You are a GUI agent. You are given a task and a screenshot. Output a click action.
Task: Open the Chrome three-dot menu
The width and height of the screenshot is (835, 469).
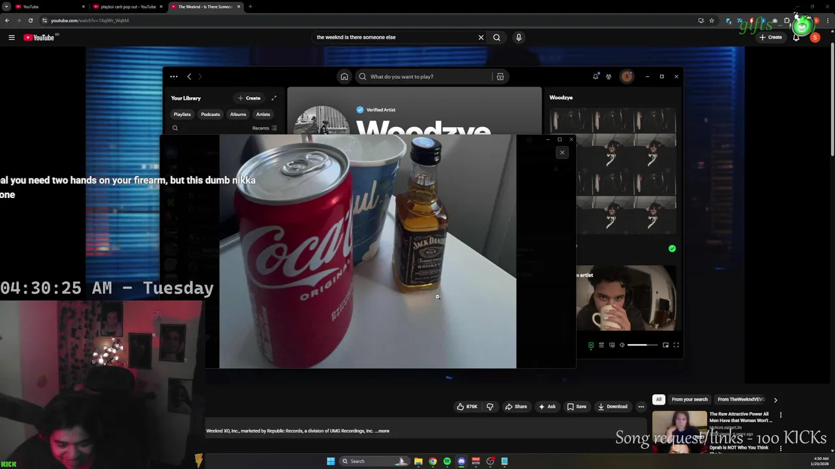(827, 20)
